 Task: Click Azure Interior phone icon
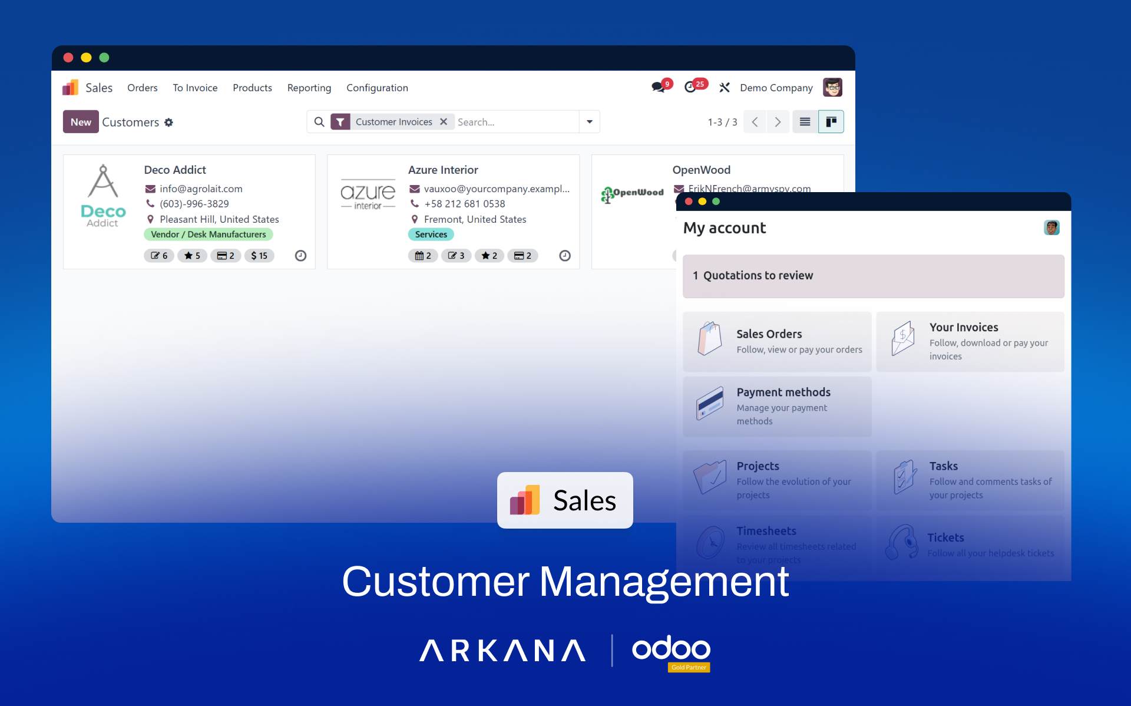415,203
